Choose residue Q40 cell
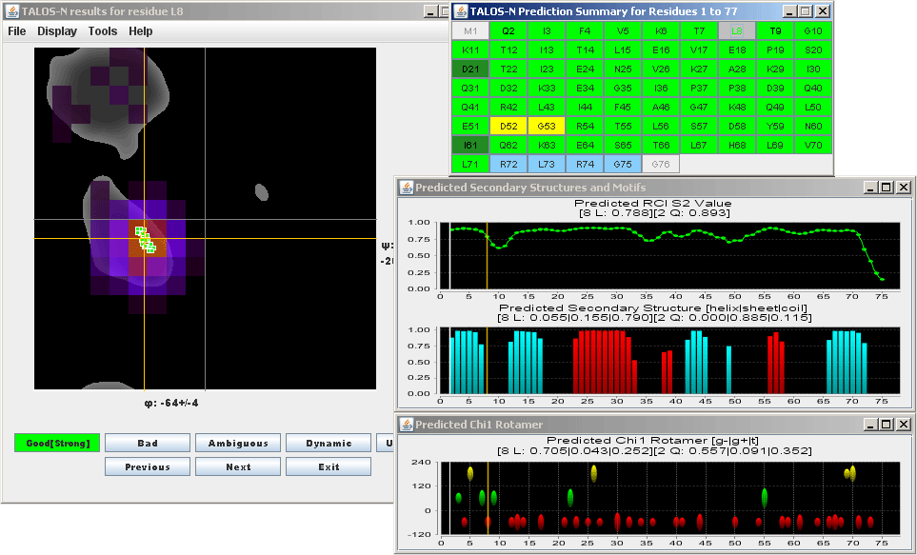The width and height of the screenshot is (917, 555). (x=813, y=89)
